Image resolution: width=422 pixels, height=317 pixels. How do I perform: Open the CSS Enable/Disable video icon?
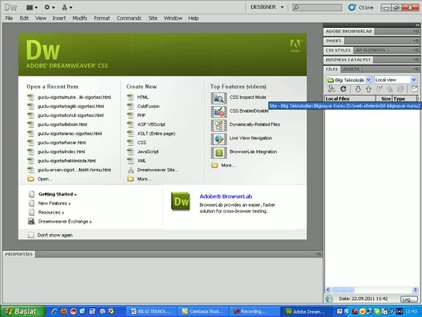[x=219, y=112]
